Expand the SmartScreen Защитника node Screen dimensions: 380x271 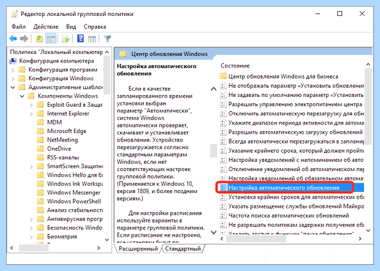pos(31,167)
